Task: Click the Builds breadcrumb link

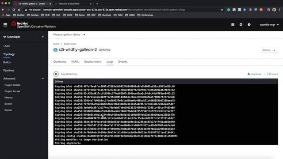Action: 56,44
